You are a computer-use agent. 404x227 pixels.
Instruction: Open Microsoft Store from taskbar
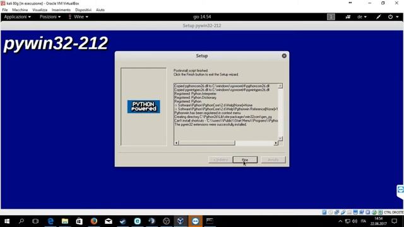(80, 221)
